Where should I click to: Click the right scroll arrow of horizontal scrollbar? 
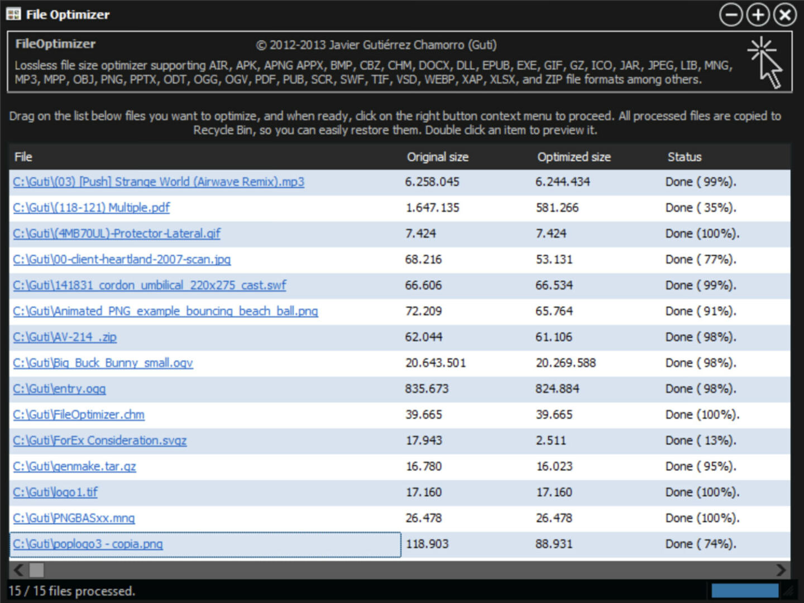point(781,570)
